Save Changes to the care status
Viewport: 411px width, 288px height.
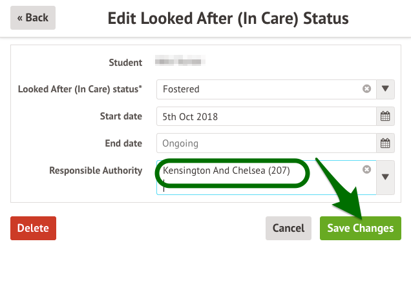pyautogui.click(x=360, y=228)
